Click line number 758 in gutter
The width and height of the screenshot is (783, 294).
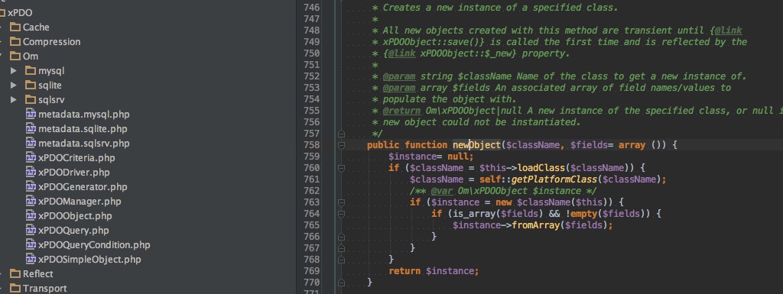312,145
